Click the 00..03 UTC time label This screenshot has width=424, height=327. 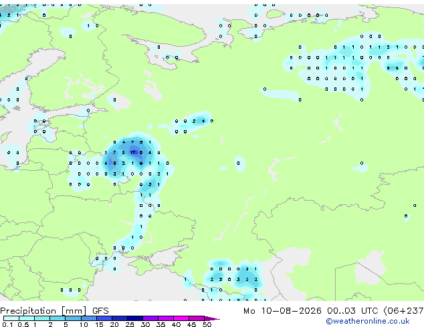pos(352,311)
